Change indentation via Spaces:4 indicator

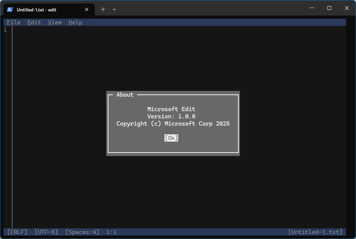click(82, 232)
